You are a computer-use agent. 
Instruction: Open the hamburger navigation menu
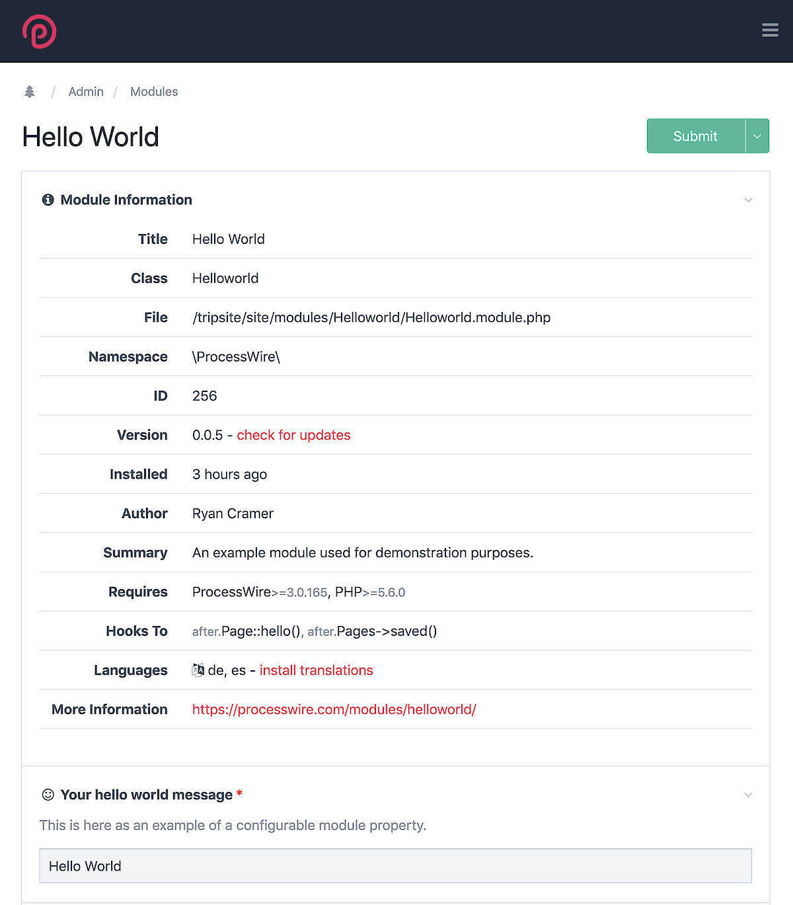(x=770, y=30)
